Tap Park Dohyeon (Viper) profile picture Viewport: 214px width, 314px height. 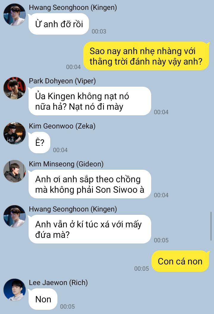(15, 88)
